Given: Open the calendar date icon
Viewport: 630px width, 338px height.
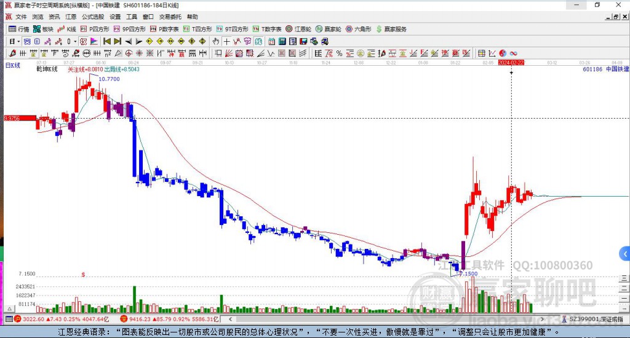Looking at the screenshot, I should (x=271, y=41).
